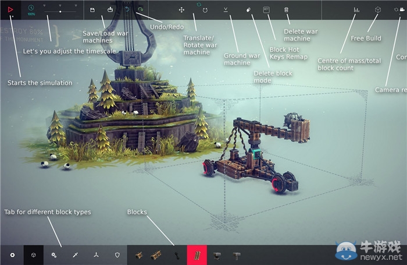Click the green clock timescale icon

pyautogui.click(x=31, y=8)
